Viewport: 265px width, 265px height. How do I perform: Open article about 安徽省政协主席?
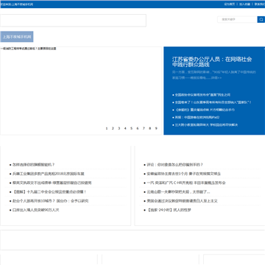click(x=184, y=174)
